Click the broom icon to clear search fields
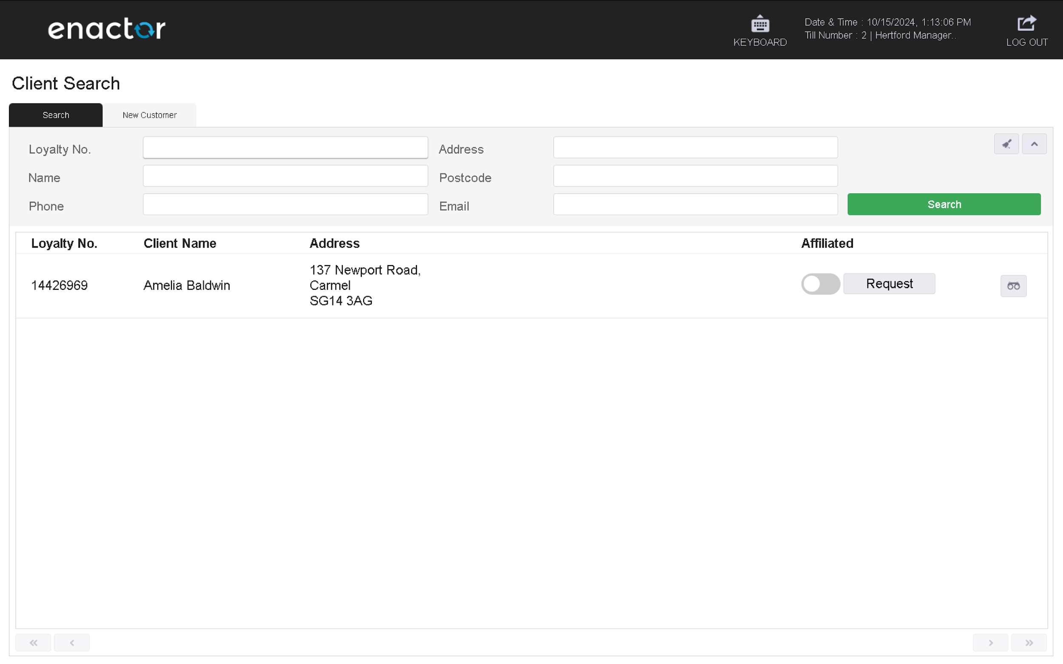Viewport: 1063px width, 664px height. (x=1006, y=144)
